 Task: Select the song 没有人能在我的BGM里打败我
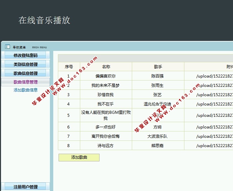[106, 115]
